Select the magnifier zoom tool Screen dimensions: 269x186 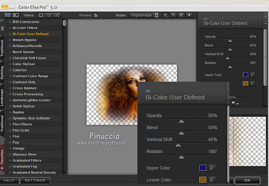coord(174,15)
